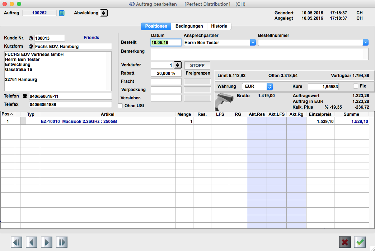Expand the Bestellnummer dropdown
375x251 pixels.
point(365,42)
